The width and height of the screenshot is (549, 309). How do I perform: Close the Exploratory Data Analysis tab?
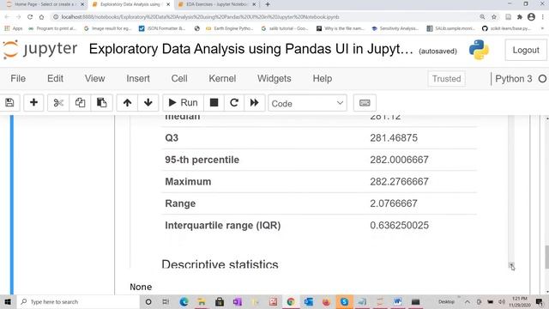[x=168, y=4]
